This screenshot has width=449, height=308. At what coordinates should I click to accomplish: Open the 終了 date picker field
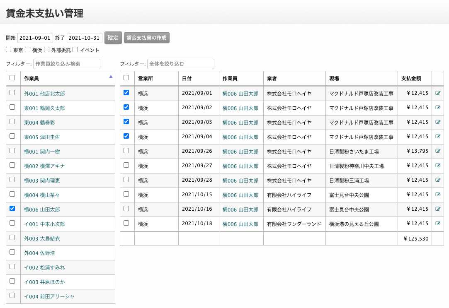point(85,38)
